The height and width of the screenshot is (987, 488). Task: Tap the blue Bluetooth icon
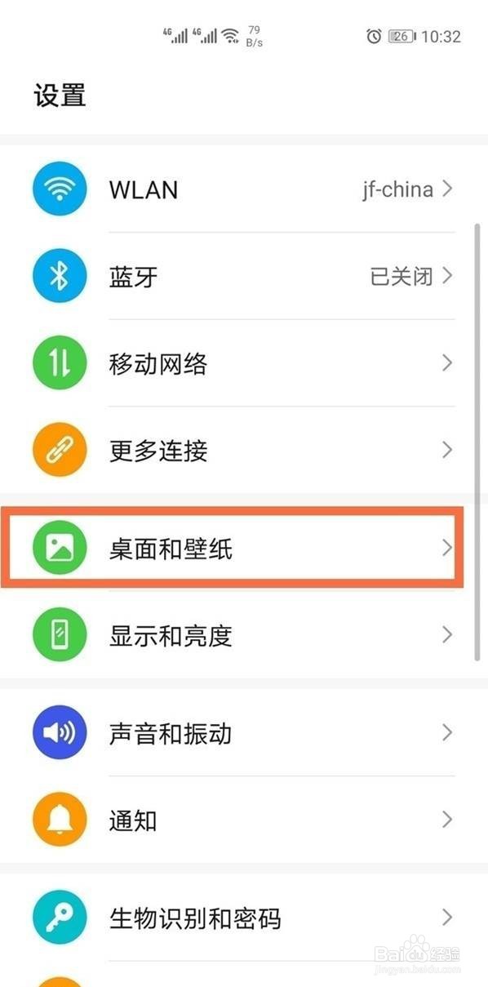coord(59,277)
